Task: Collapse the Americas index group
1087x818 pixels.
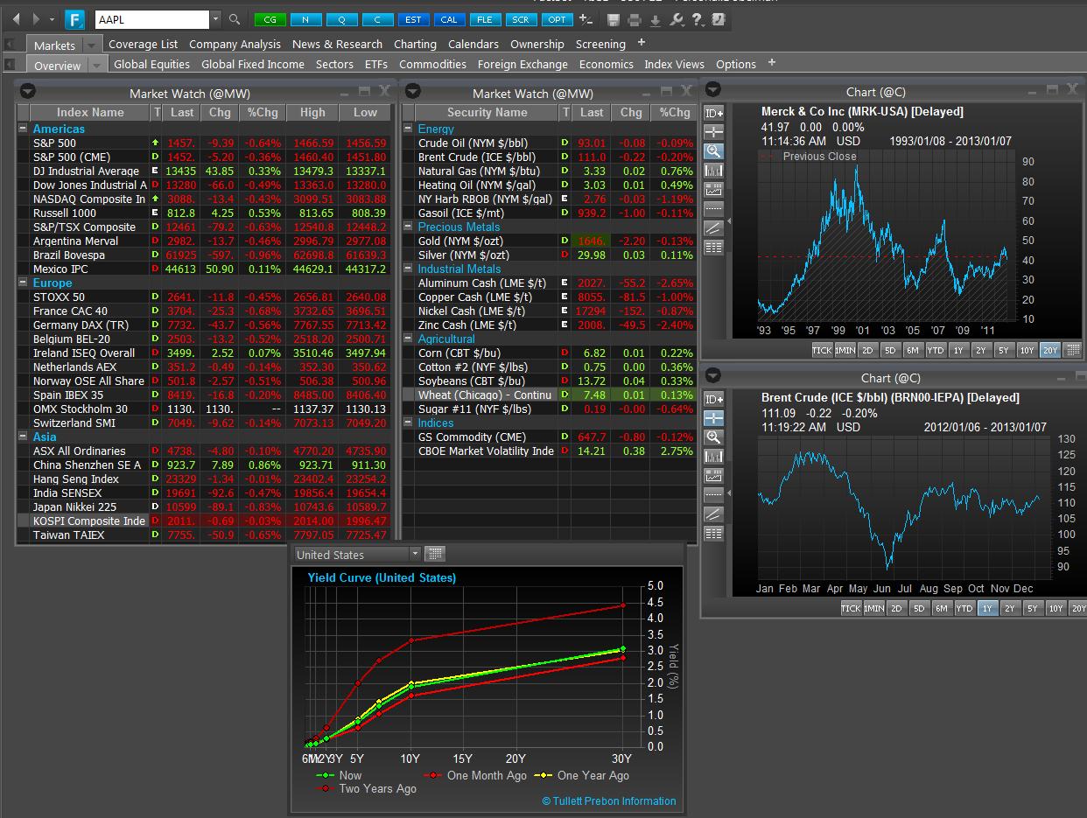Action: [x=24, y=129]
